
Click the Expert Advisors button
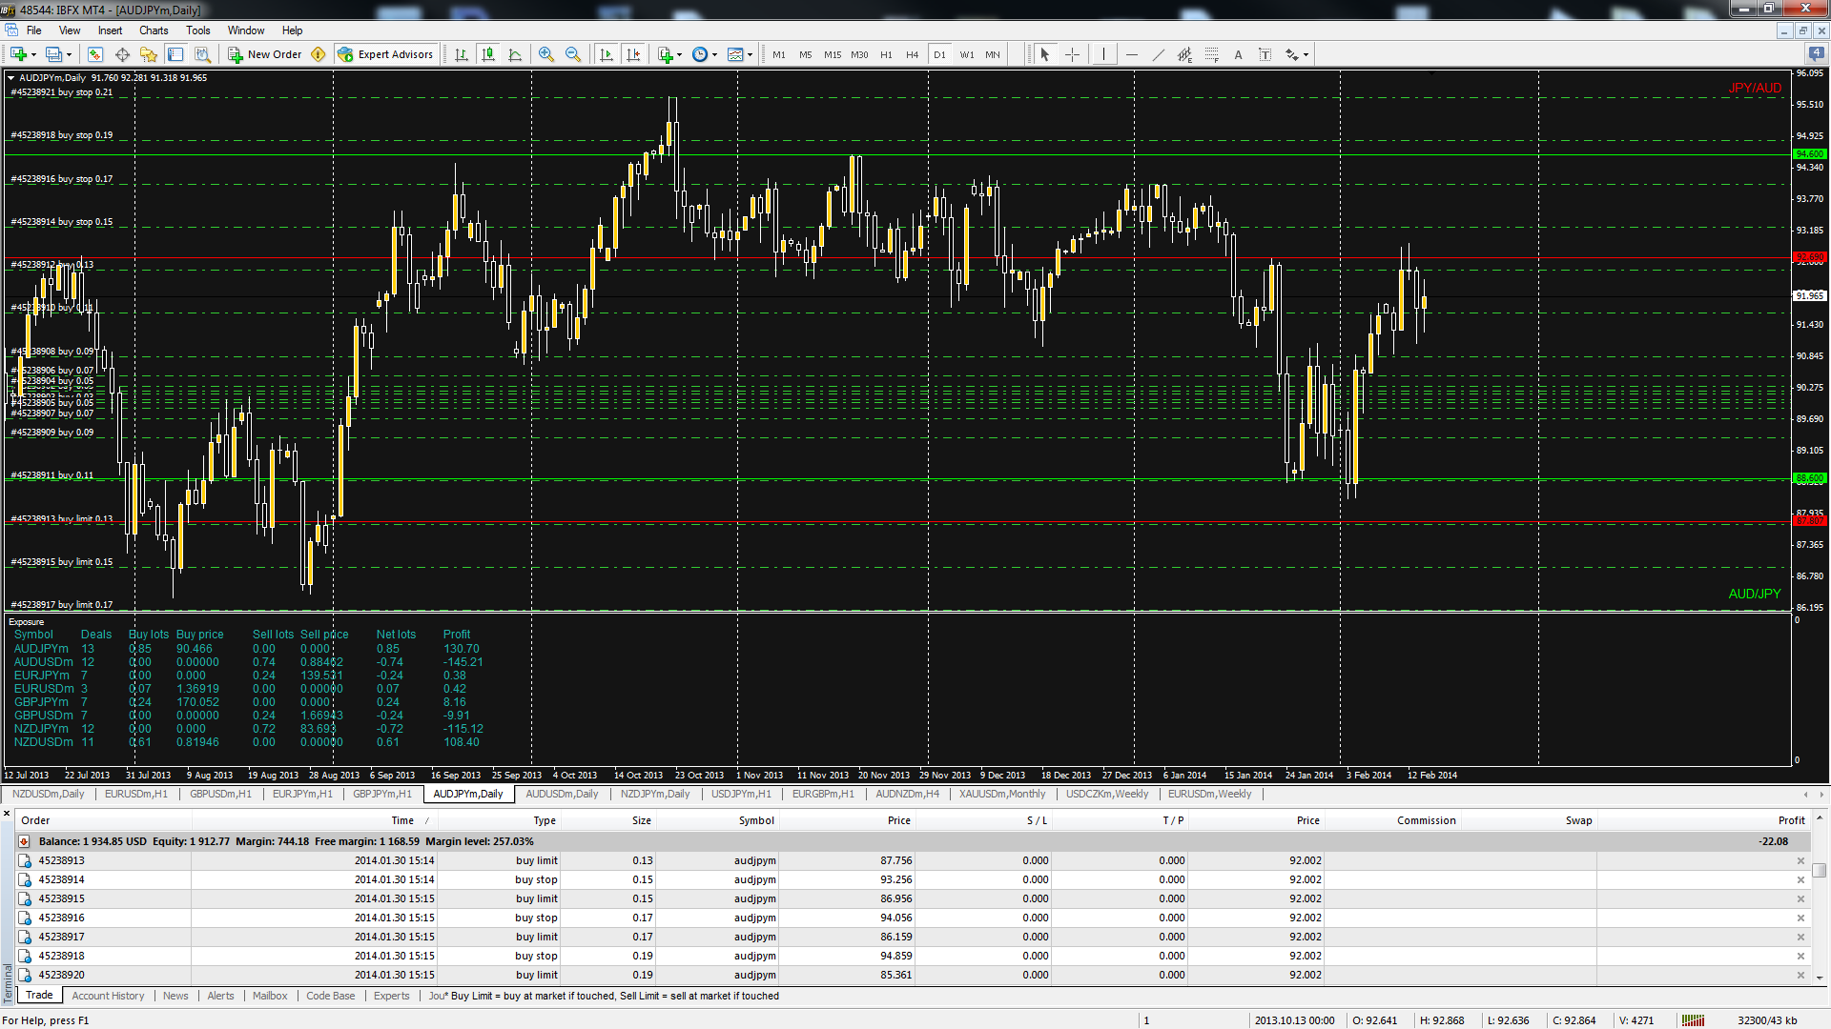coord(385,54)
